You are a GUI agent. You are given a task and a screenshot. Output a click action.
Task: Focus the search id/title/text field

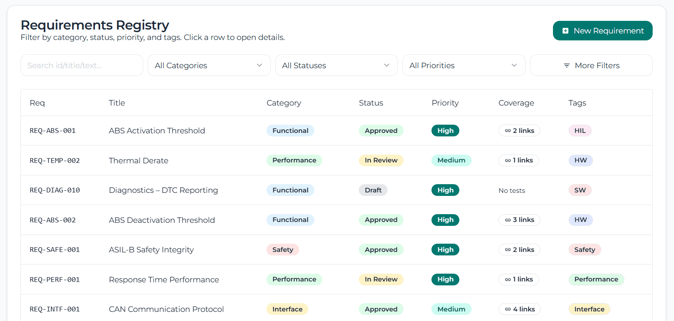coord(82,66)
